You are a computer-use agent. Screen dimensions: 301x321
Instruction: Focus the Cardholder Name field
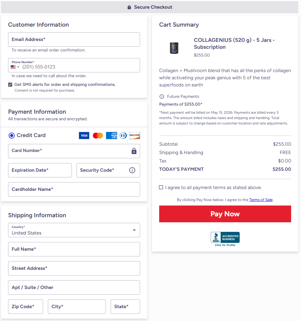pyautogui.click(x=74, y=189)
